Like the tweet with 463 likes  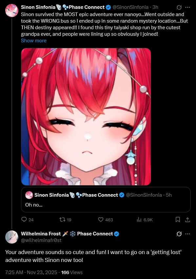click(x=101, y=220)
